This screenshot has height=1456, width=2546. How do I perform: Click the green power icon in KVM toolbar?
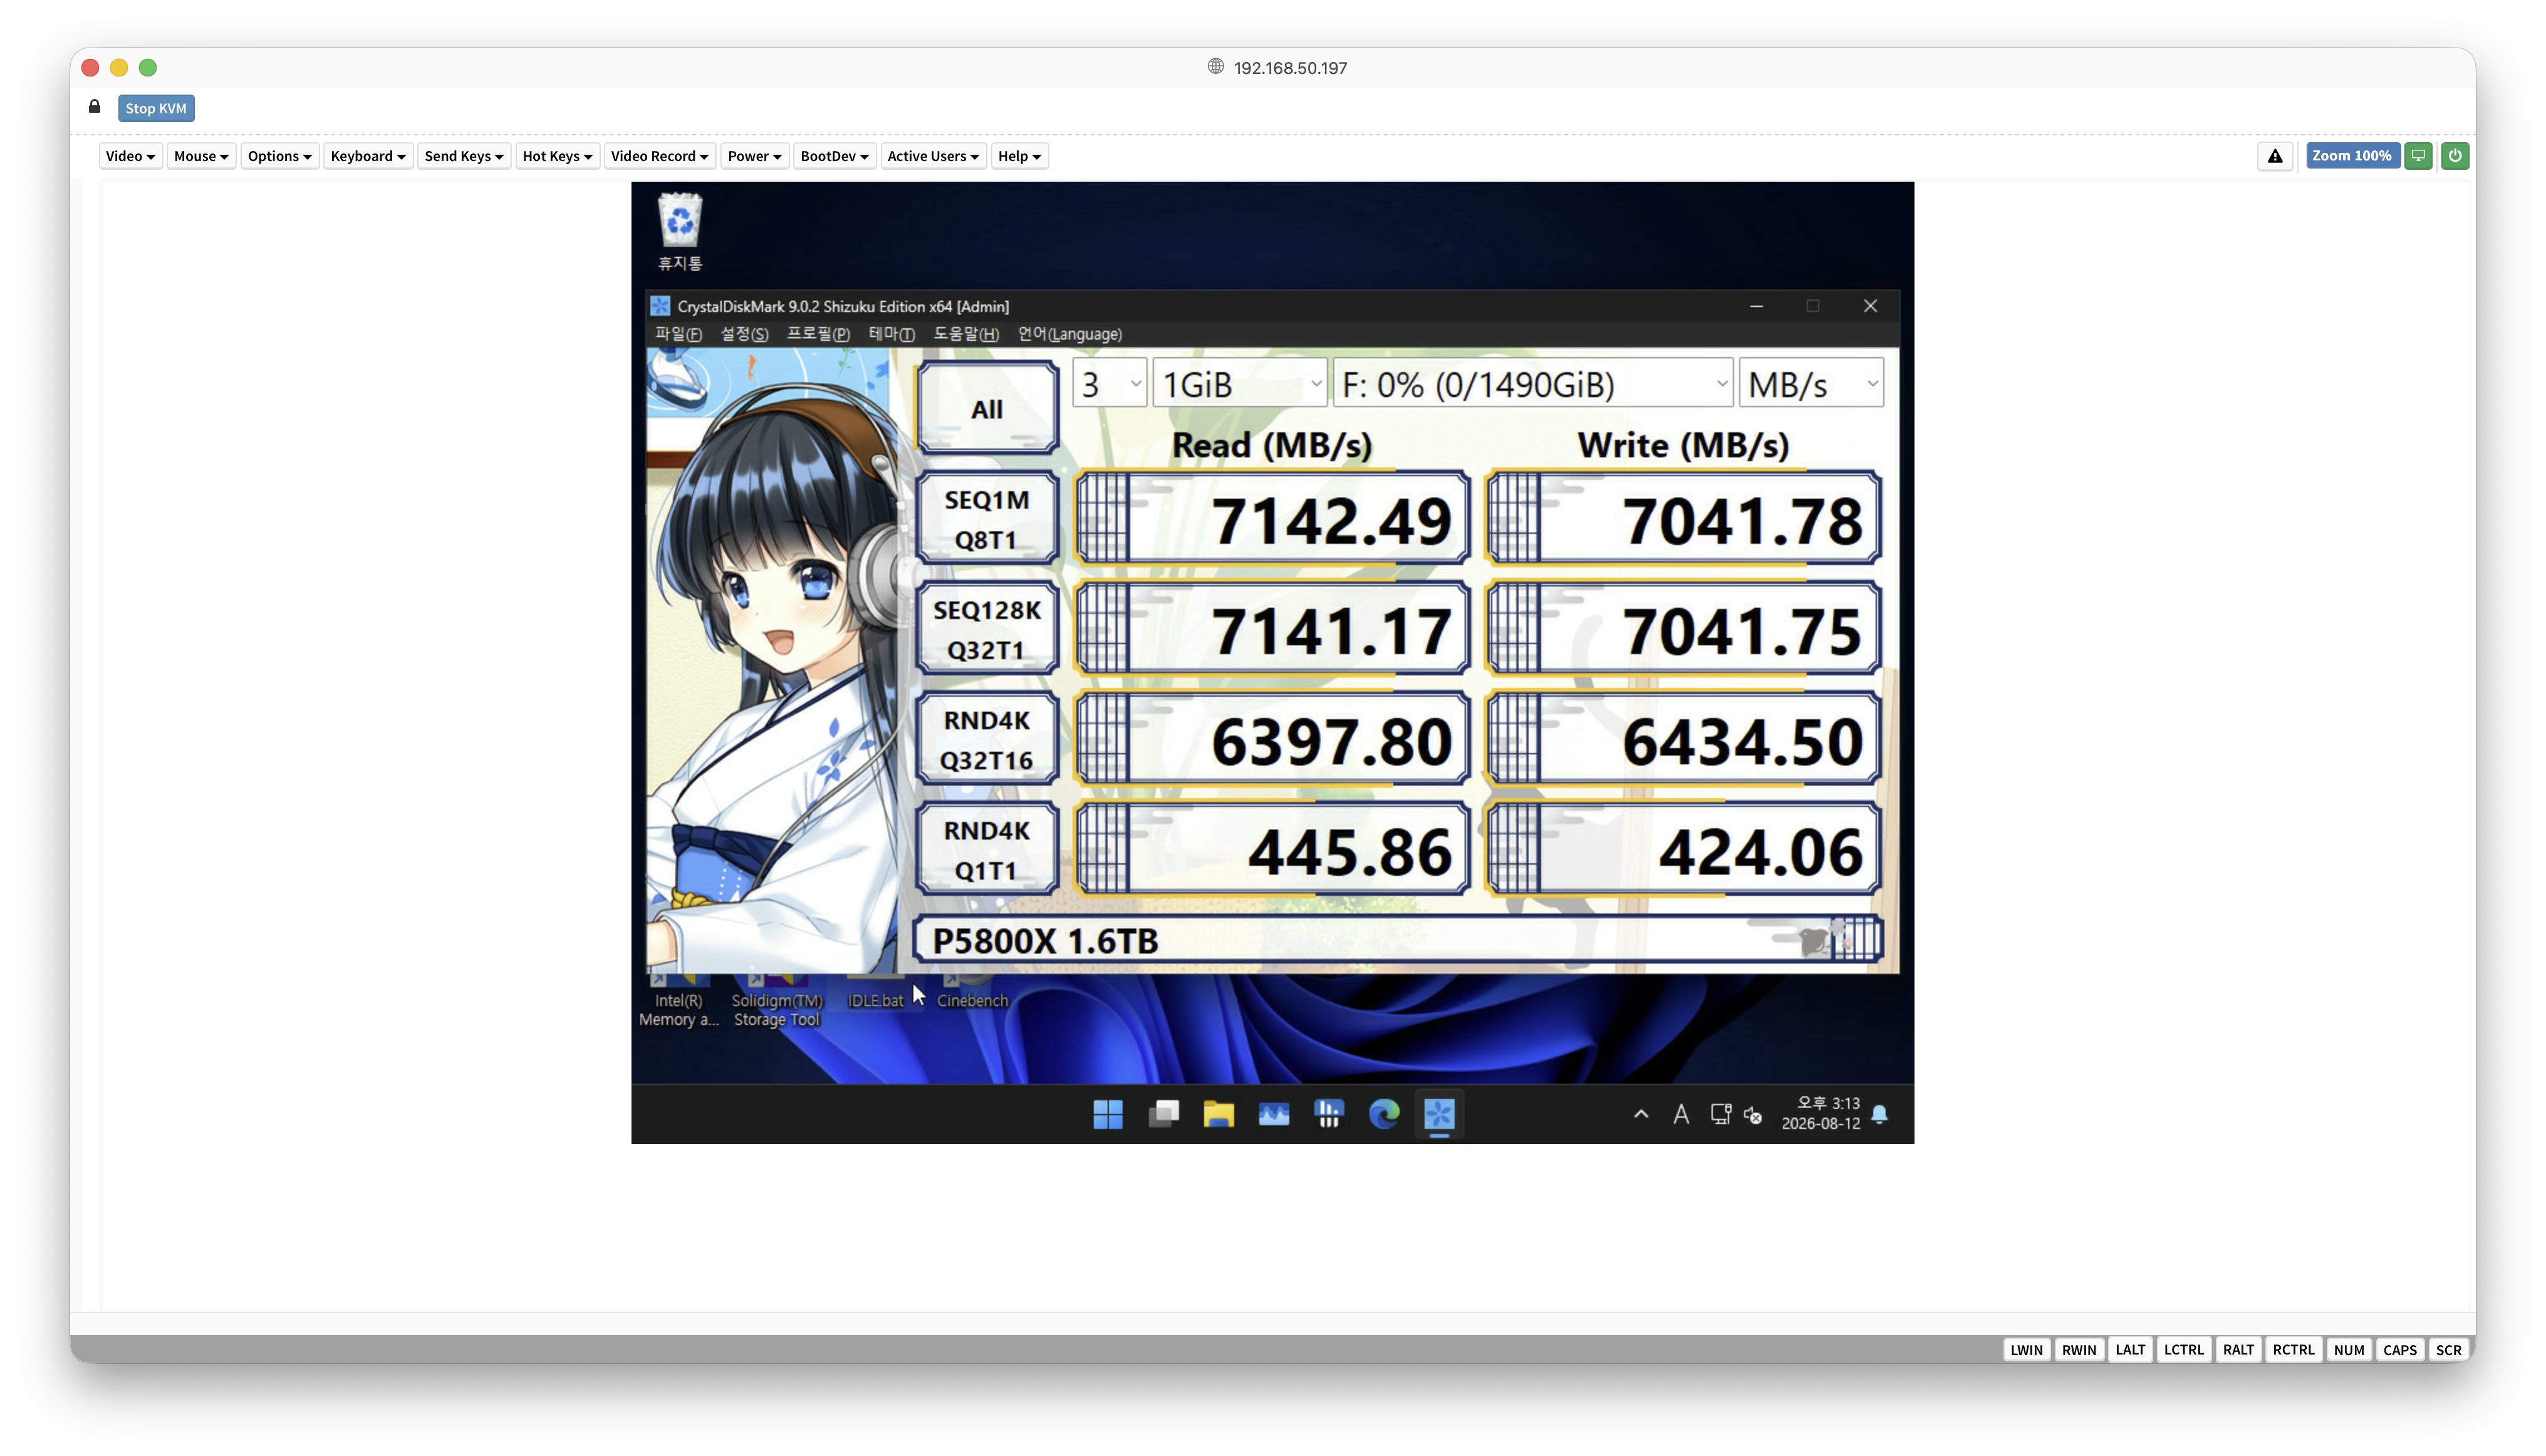point(2455,156)
